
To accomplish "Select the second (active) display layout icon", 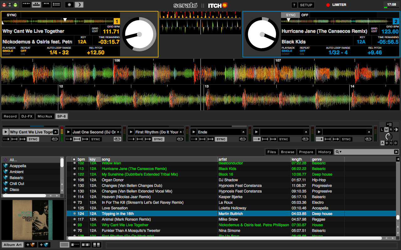I will [36, 5].
